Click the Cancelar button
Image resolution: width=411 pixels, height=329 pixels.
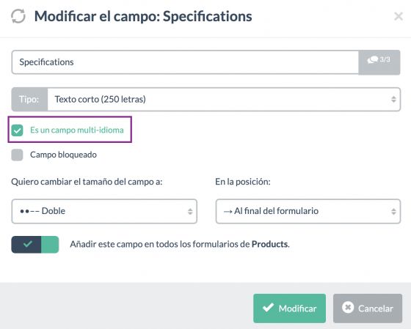tap(368, 308)
